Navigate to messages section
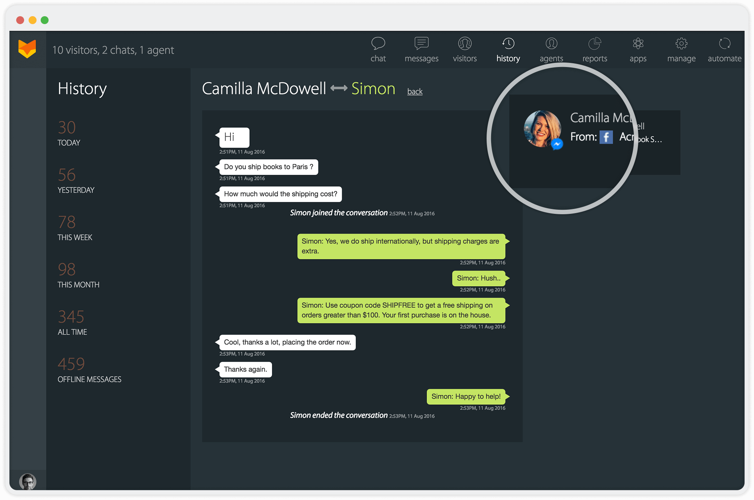 421,49
